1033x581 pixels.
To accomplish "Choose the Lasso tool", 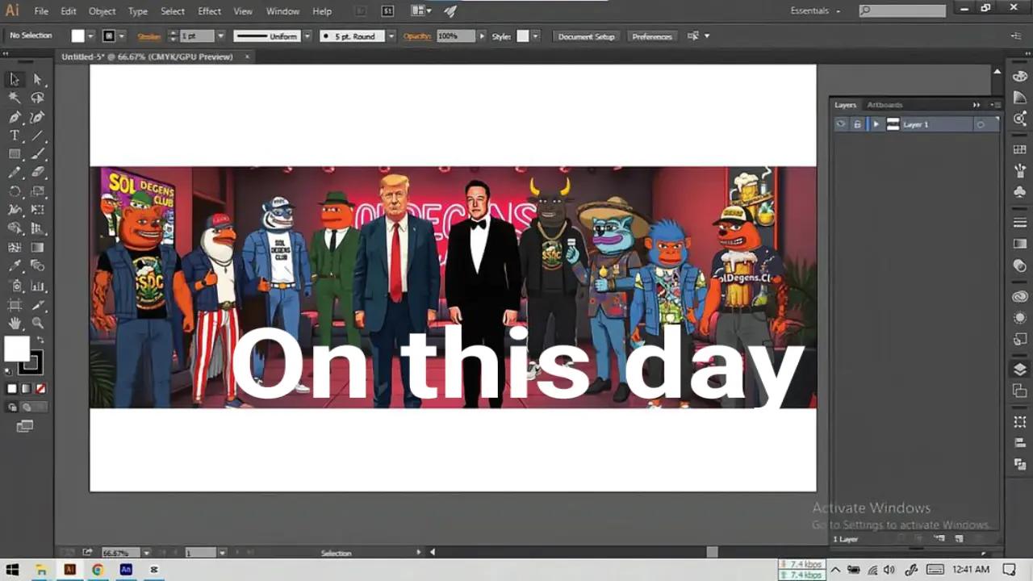I will tap(37, 98).
